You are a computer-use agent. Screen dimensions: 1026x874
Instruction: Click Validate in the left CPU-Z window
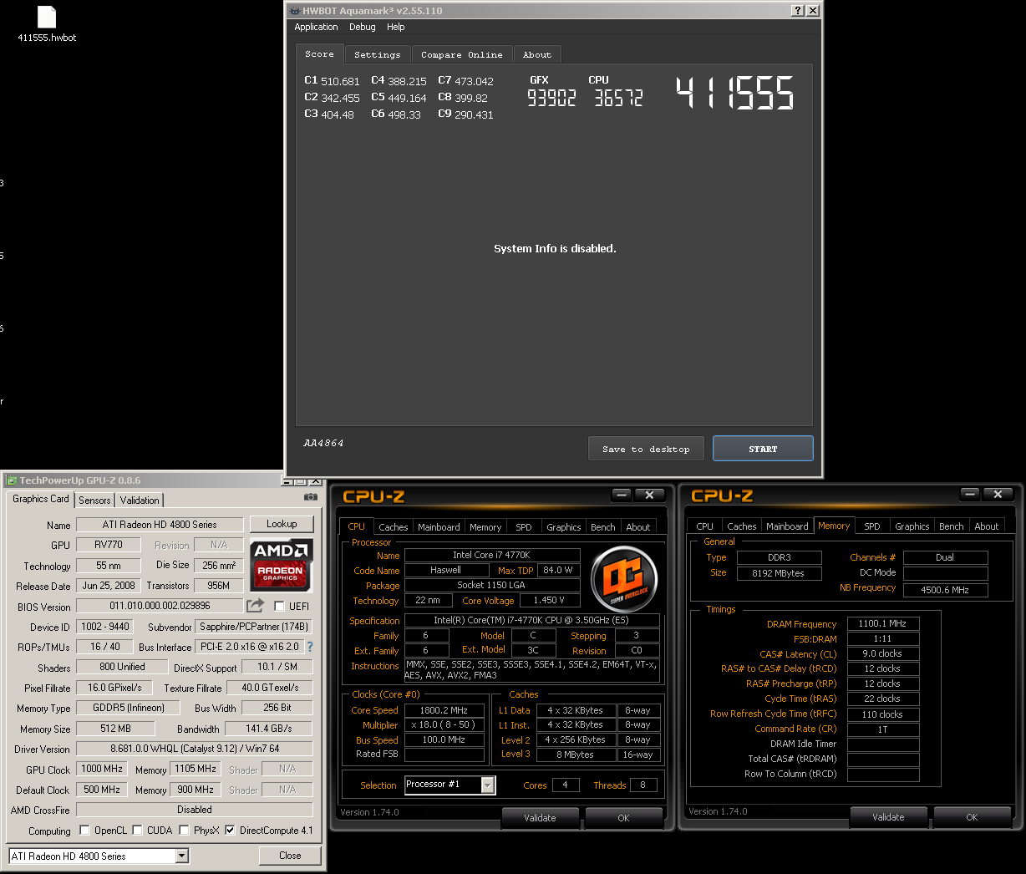(540, 818)
